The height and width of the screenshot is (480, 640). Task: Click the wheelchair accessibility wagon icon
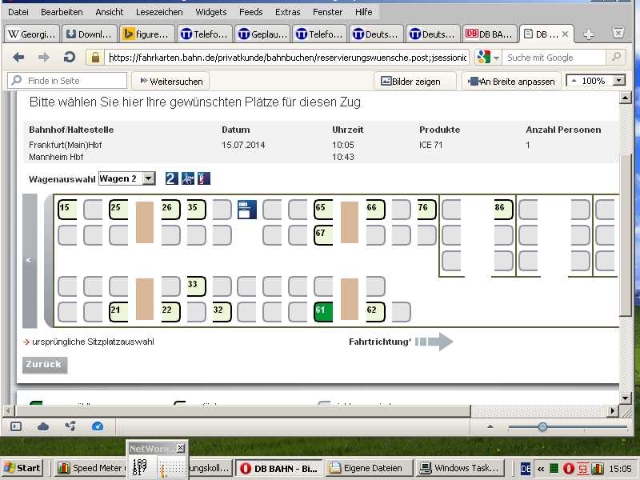point(187,178)
